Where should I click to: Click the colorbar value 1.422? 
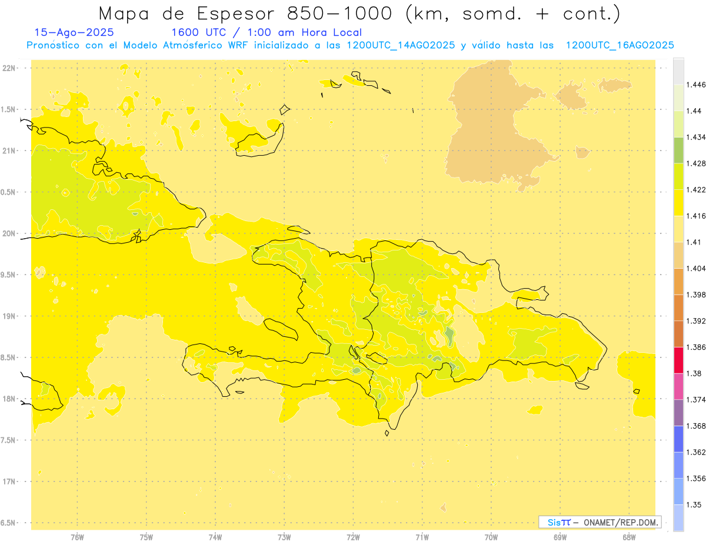[695, 189]
